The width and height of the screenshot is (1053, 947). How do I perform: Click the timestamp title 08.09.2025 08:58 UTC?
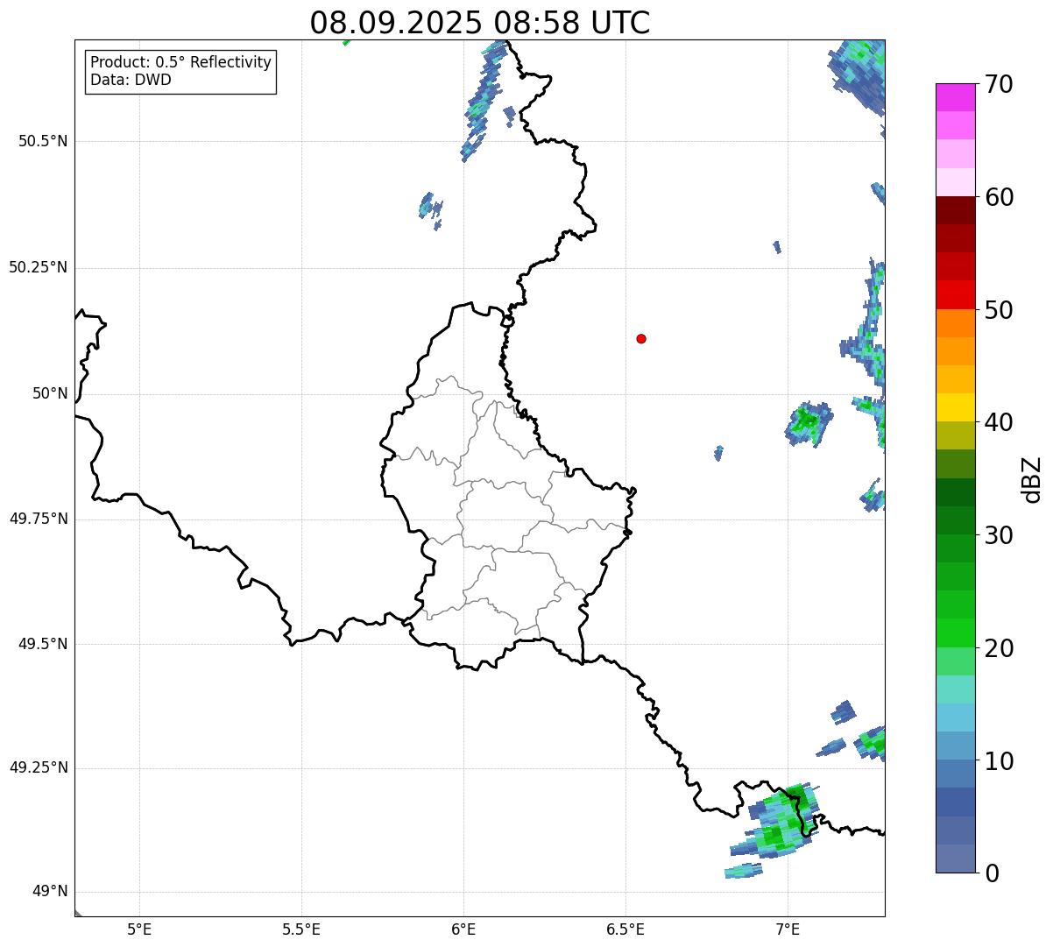coord(479,23)
